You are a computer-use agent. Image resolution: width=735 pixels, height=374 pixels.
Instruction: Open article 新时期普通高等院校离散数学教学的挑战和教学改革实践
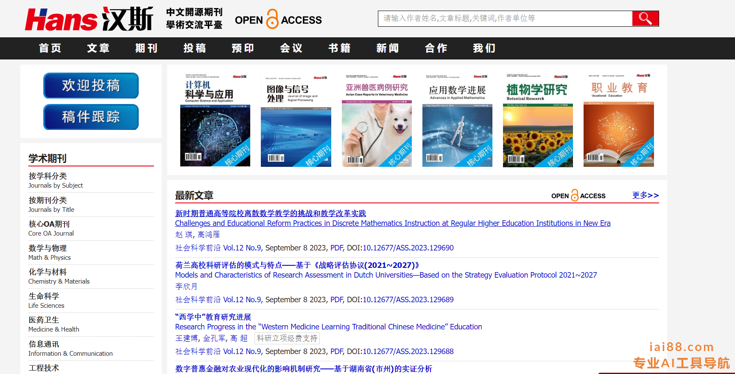(x=271, y=213)
